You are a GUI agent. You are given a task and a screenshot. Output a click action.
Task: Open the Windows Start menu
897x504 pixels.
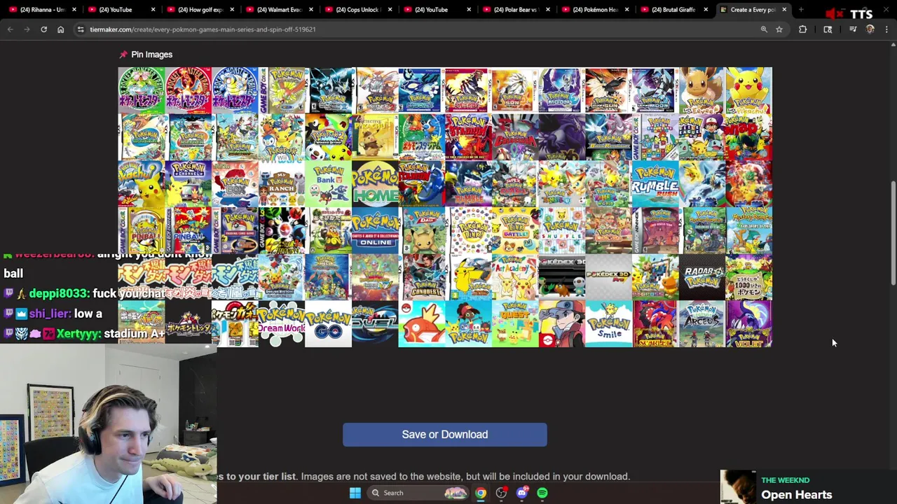(355, 493)
